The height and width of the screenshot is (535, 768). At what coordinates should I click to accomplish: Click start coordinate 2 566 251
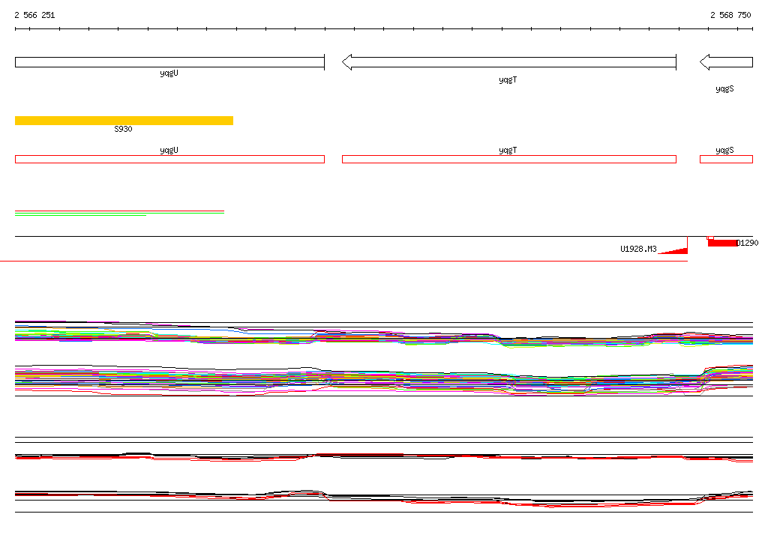click(34, 15)
